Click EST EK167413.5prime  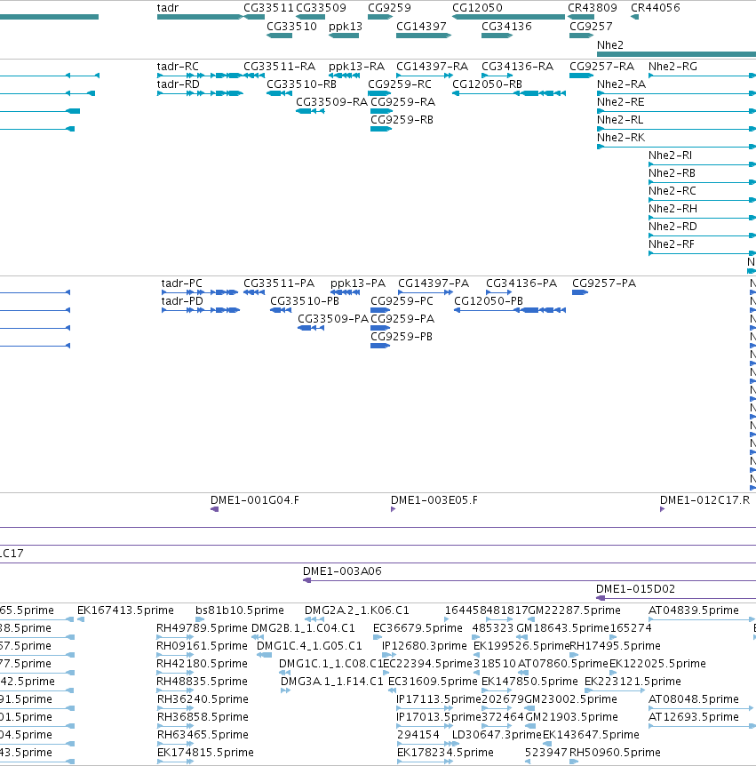(125, 610)
